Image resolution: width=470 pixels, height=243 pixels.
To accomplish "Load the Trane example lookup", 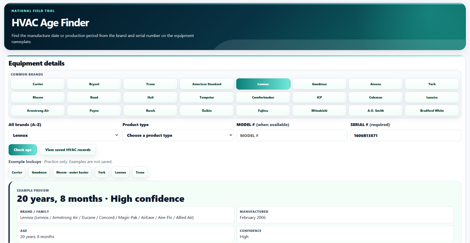I will 140,172.
